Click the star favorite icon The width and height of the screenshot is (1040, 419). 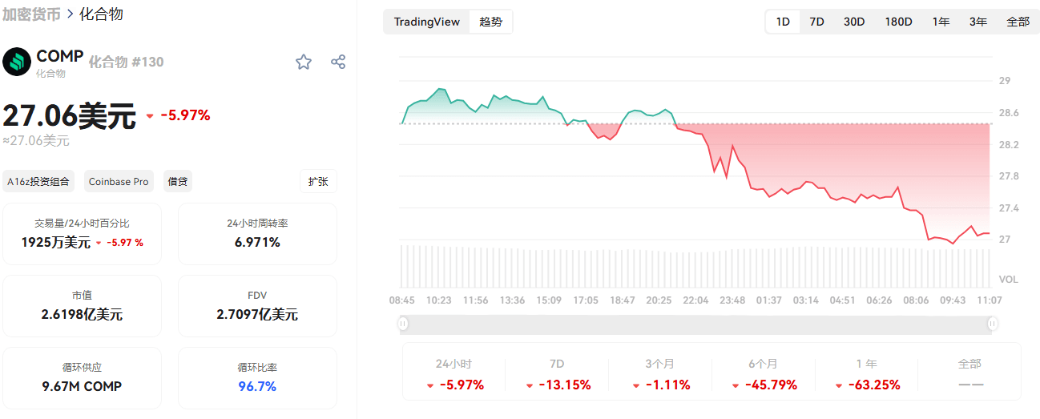[303, 62]
